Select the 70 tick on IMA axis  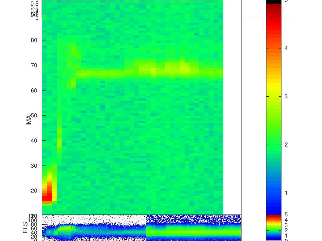pos(34,65)
